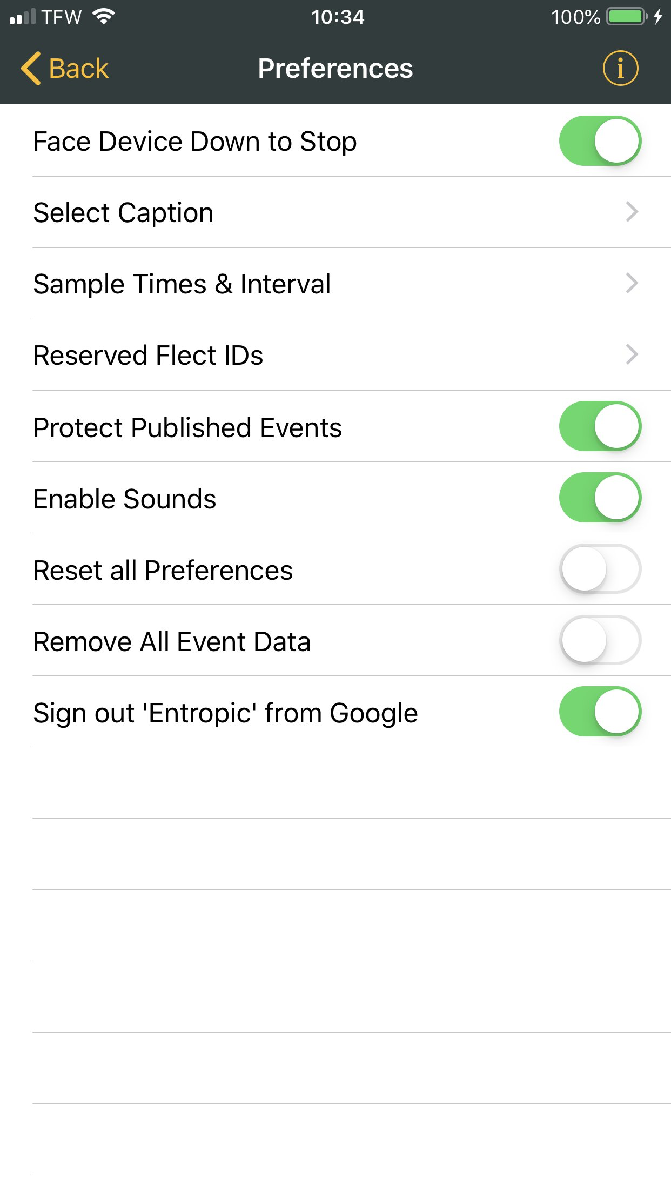
Task: Tap the back arrow chevron icon
Action: (x=31, y=69)
